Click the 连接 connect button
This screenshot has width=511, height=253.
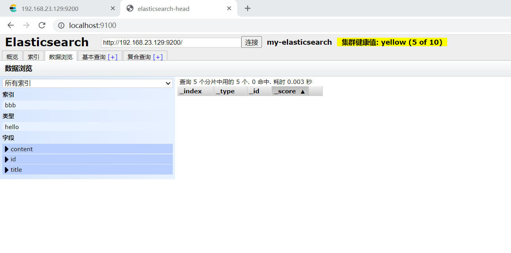251,42
